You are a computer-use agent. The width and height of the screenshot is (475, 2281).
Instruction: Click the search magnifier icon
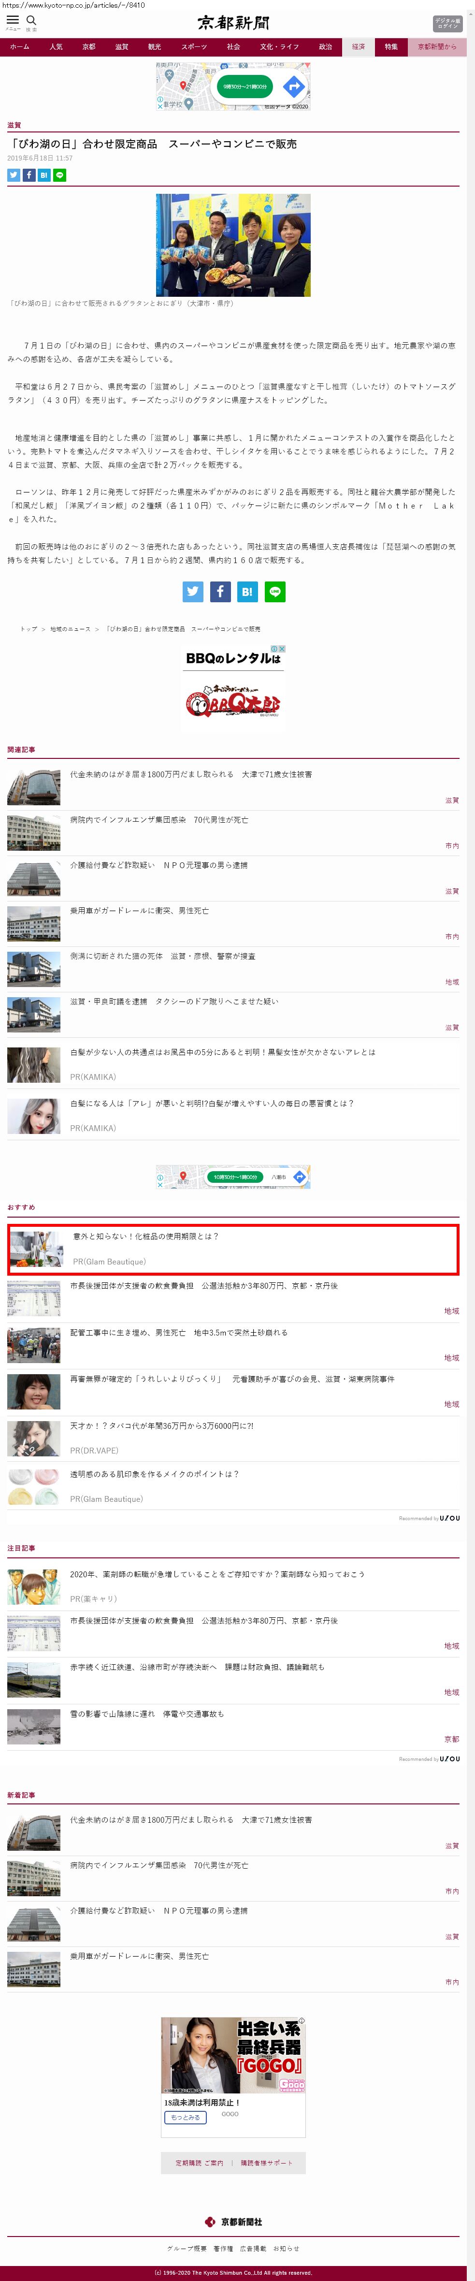click(x=31, y=20)
